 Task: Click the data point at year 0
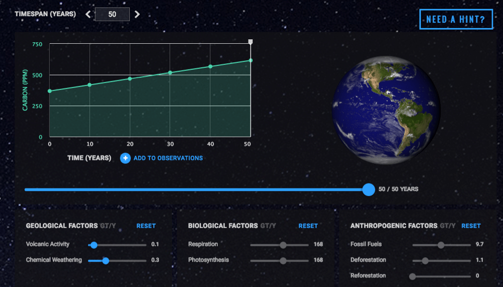point(50,91)
